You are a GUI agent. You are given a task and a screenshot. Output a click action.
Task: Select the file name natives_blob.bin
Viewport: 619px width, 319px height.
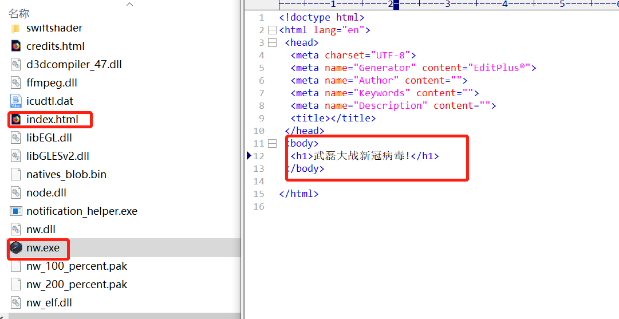pyautogui.click(x=66, y=175)
